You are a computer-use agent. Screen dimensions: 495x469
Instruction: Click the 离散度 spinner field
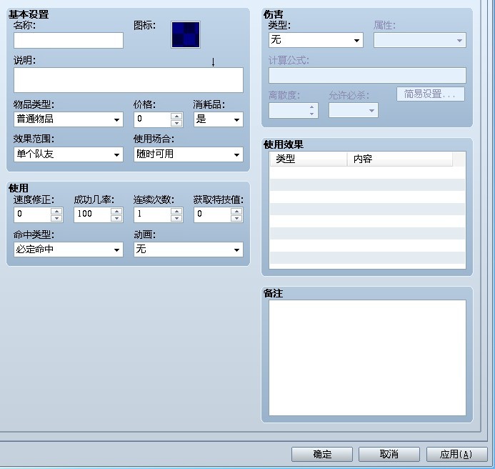(x=294, y=110)
